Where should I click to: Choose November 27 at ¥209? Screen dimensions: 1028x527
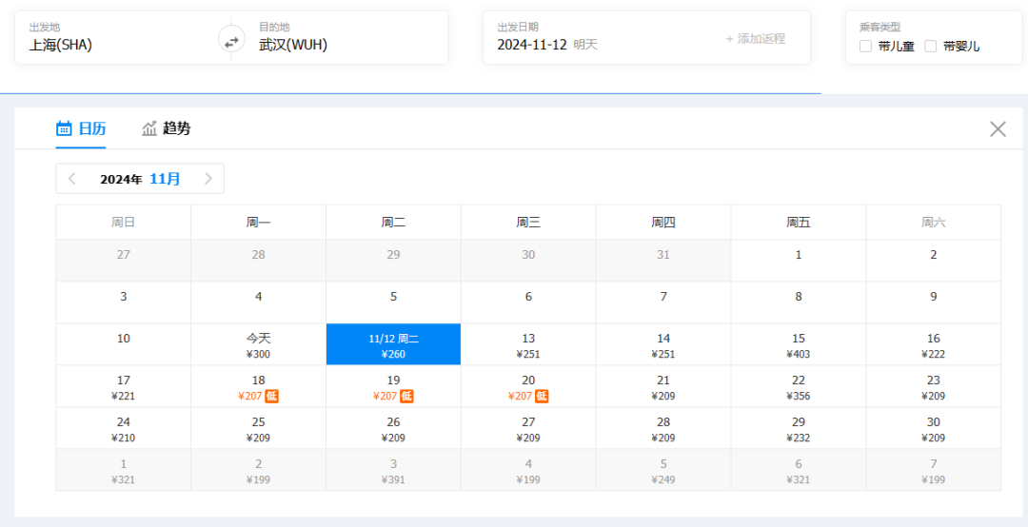(528, 428)
